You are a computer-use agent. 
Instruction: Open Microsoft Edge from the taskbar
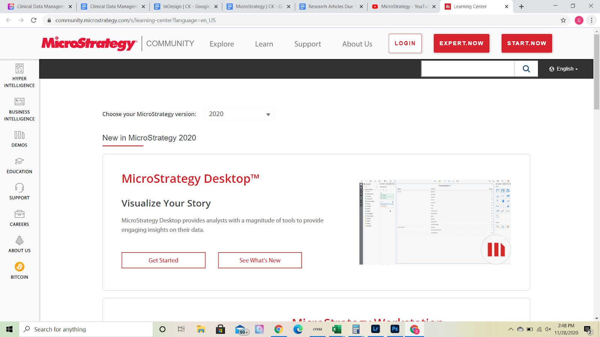coord(298,329)
